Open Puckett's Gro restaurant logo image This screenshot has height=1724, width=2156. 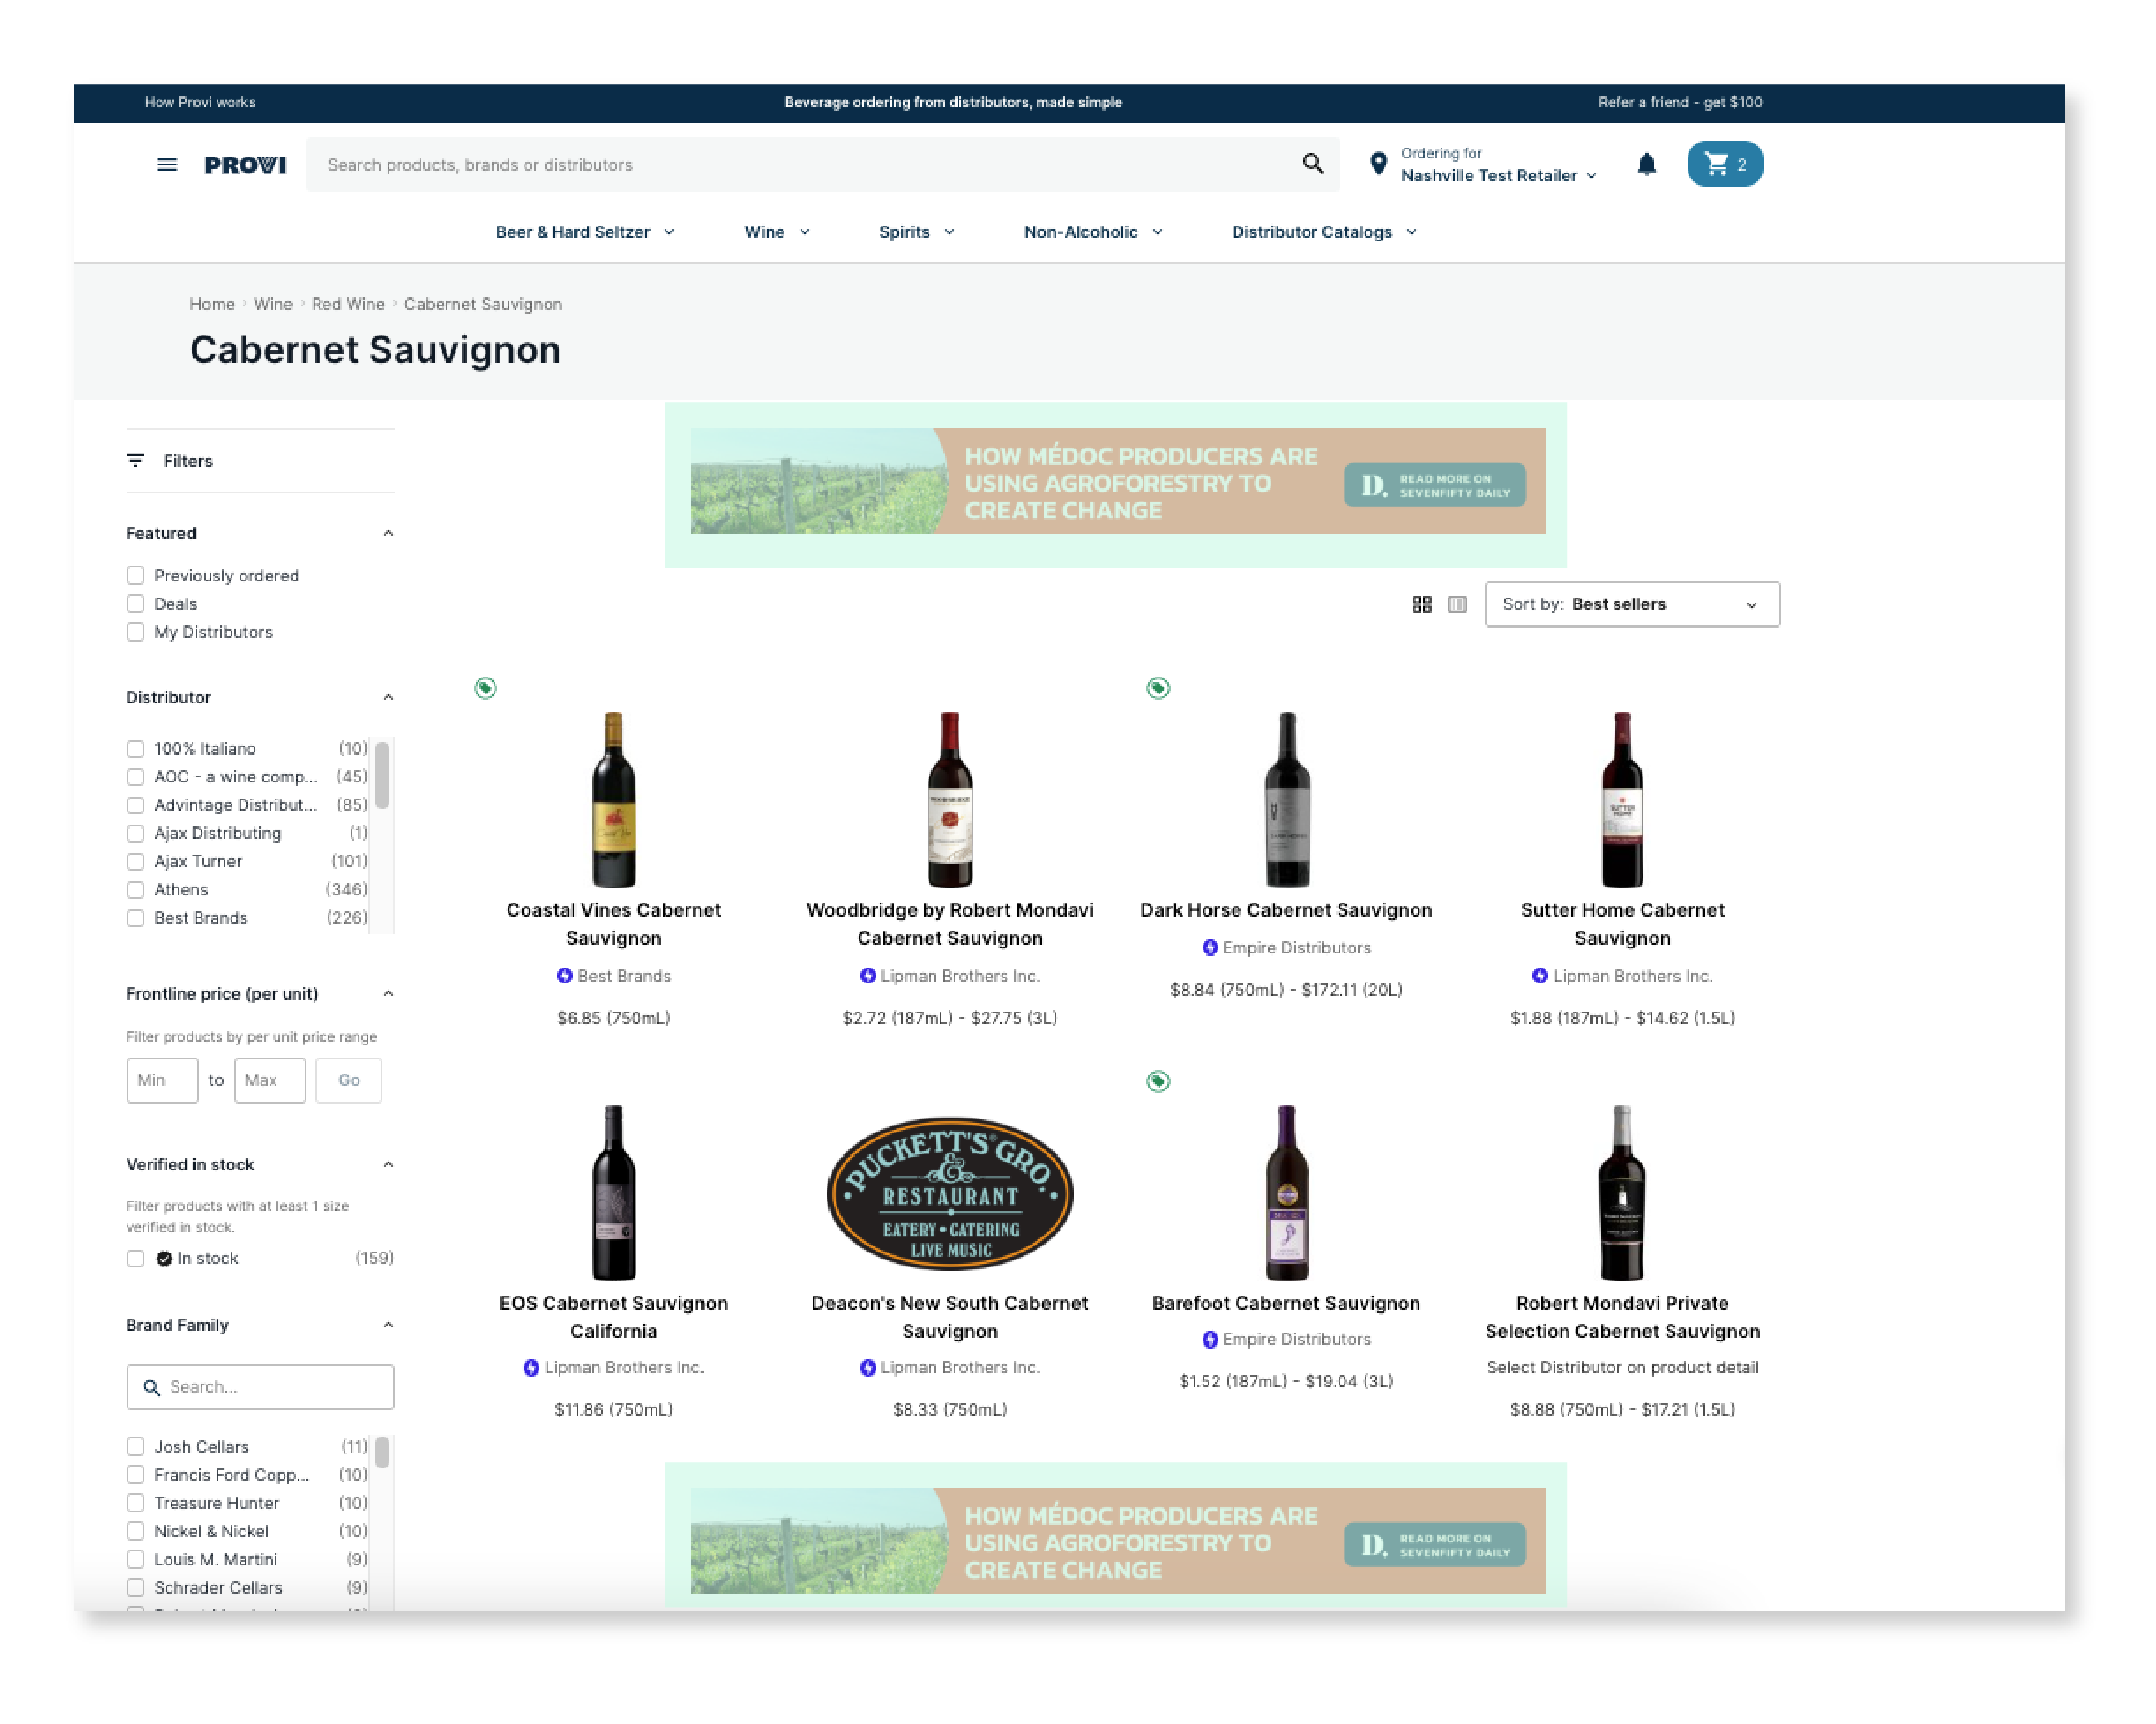pyautogui.click(x=950, y=1193)
